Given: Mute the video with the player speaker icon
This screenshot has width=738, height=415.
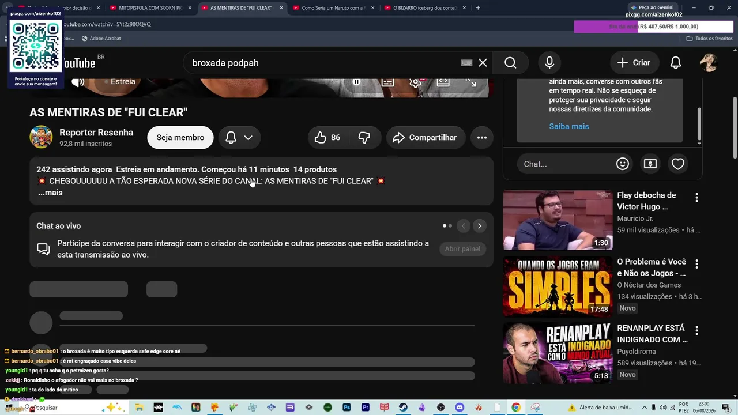Looking at the screenshot, I should click(x=78, y=82).
